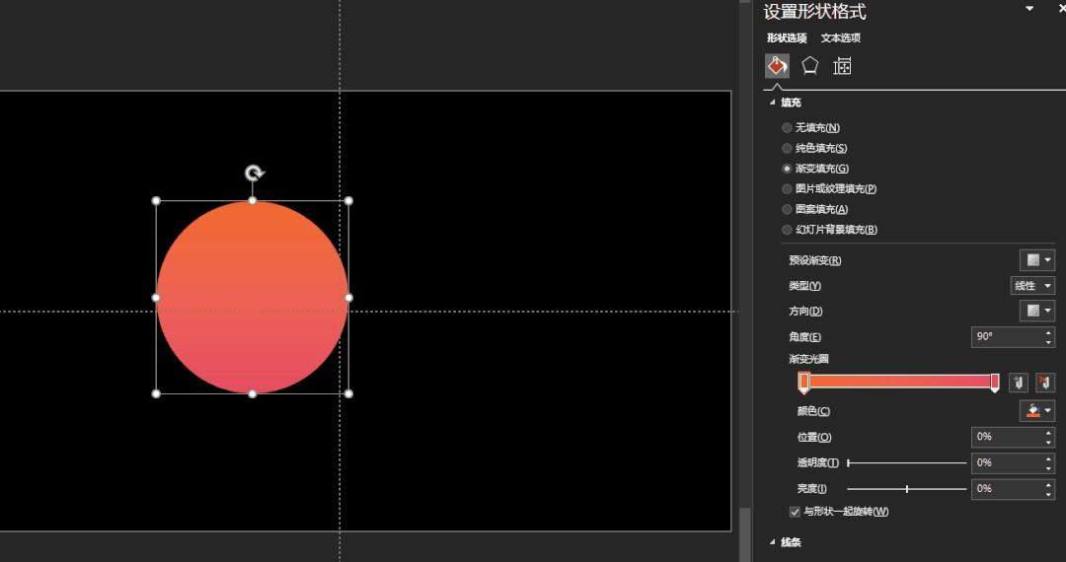
Task: Open the Size & Properties icon tab
Action: 842,66
